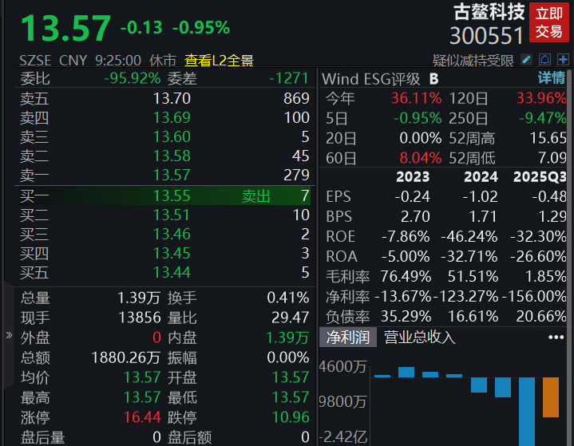
Task: Select the 买一 price 13.55
Action: tap(172, 195)
